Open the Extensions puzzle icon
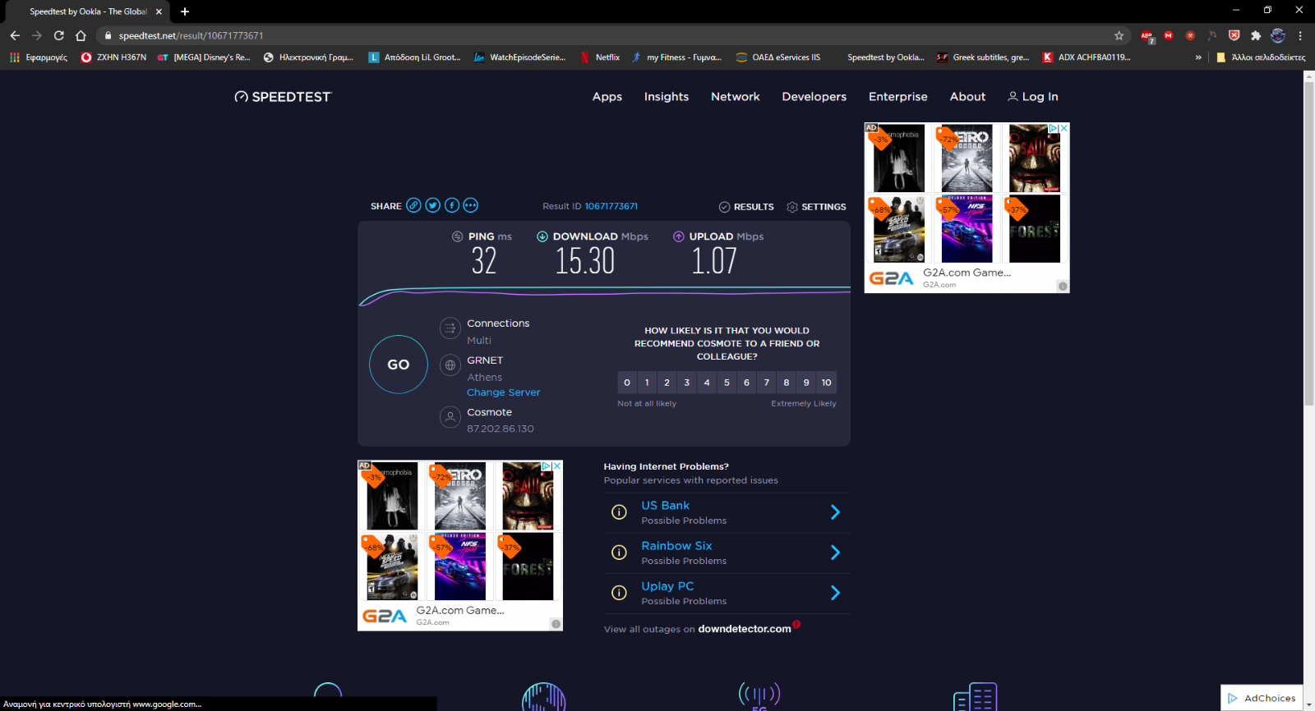 coord(1256,35)
